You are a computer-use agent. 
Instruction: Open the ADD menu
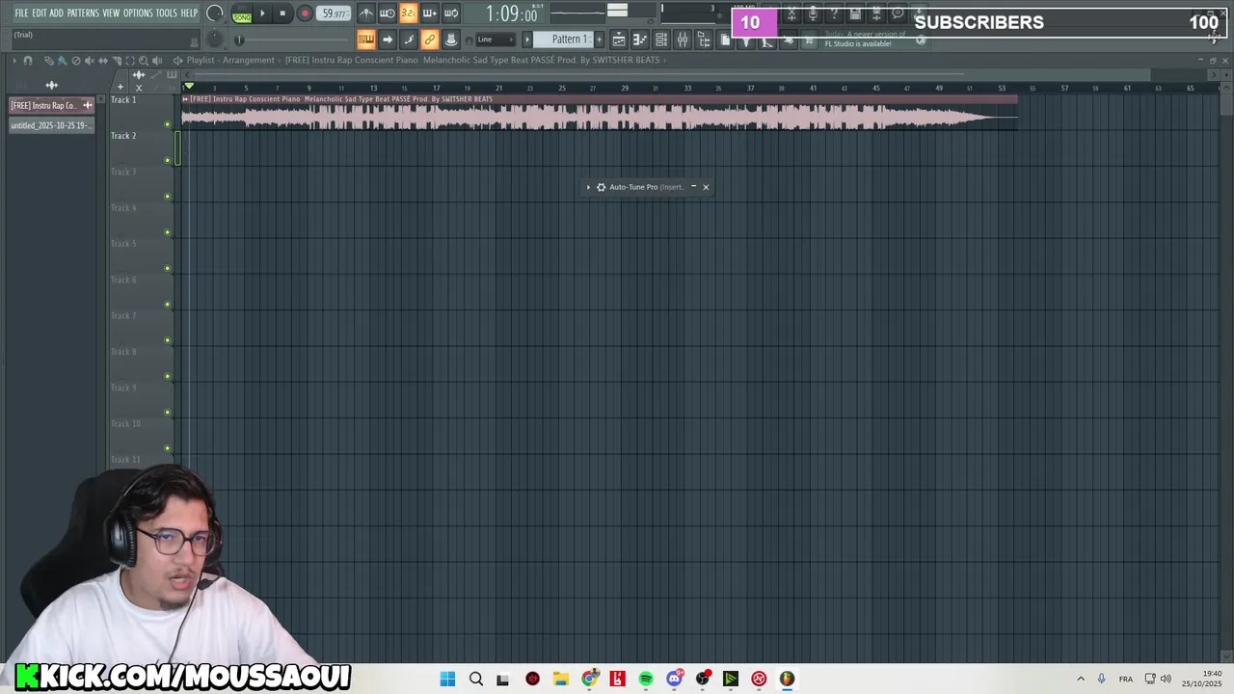click(57, 13)
